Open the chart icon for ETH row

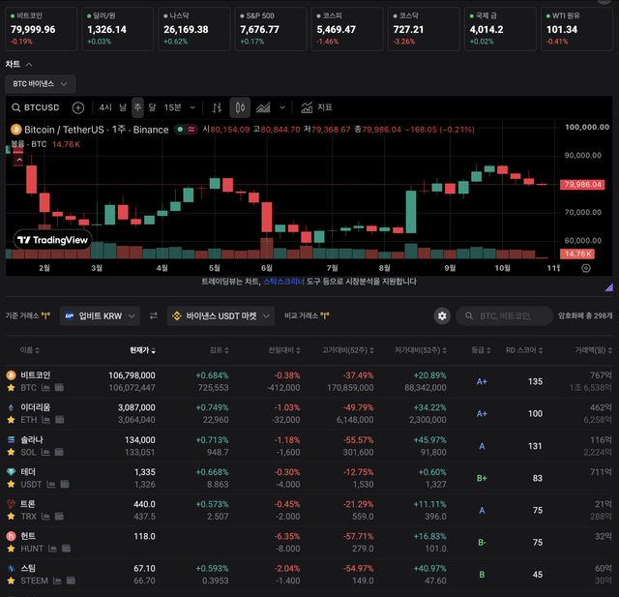click(x=46, y=420)
